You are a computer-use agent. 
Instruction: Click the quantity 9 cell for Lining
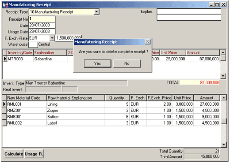[x=117, y=104]
